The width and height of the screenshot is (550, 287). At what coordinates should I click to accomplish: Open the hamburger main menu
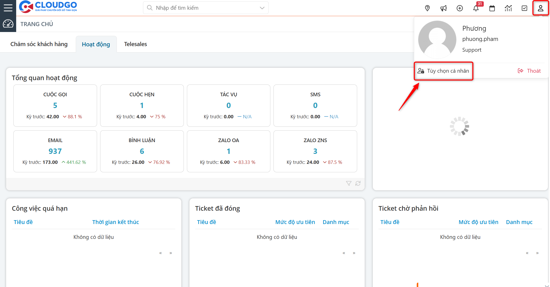(x=8, y=8)
